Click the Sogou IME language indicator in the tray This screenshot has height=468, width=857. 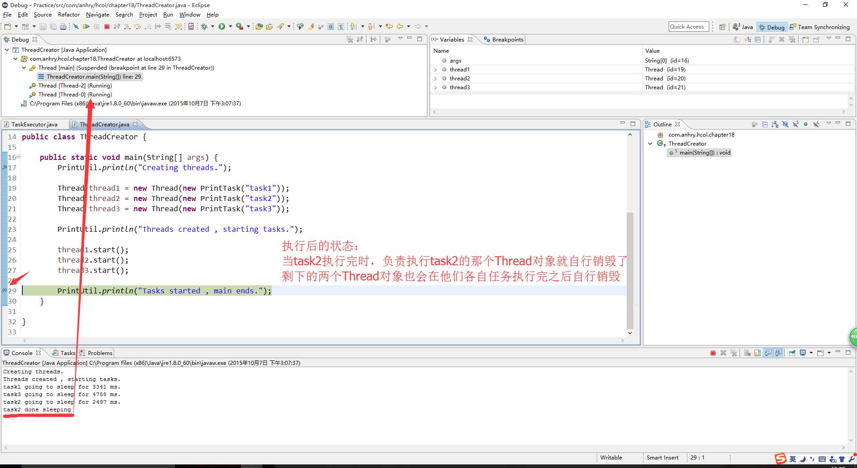click(x=793, y=459)
